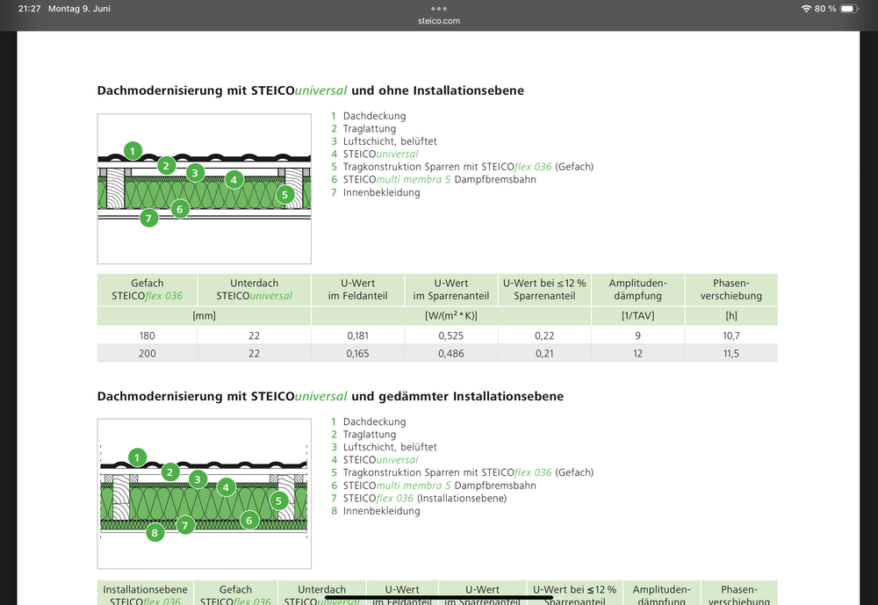Tap value '0,165'
Image resolution: width=878 pixels, height=605 pixels.
click(x=358, y=354)
